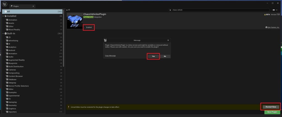The height and width of the screenshot is (117, 282).
Task: Click the New Plugin button
Action: [x=272, y=112]
